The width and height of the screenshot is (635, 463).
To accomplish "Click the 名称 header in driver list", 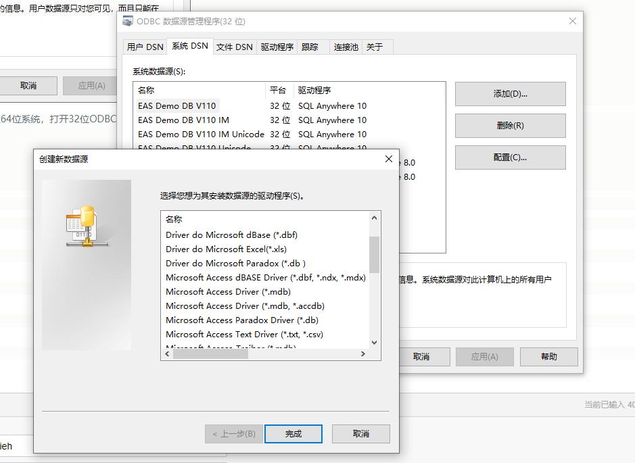I will coord(174,220).
